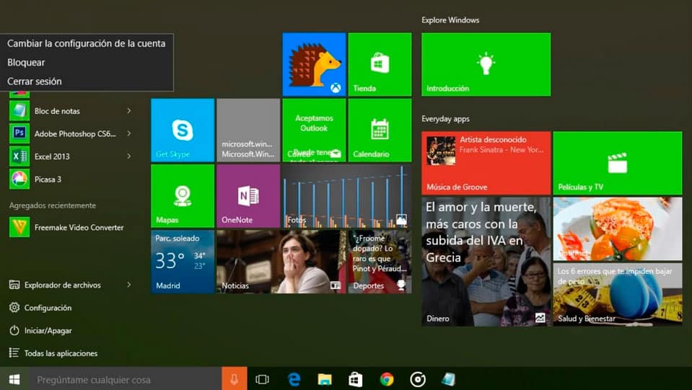Open the Deportes sports tile
Screen dimensions: 692x390
coord(380,262)
